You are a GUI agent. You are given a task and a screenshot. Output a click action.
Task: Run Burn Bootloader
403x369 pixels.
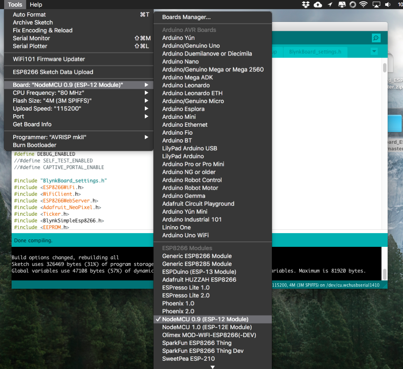pyautogui.click(x=34, y=145)
